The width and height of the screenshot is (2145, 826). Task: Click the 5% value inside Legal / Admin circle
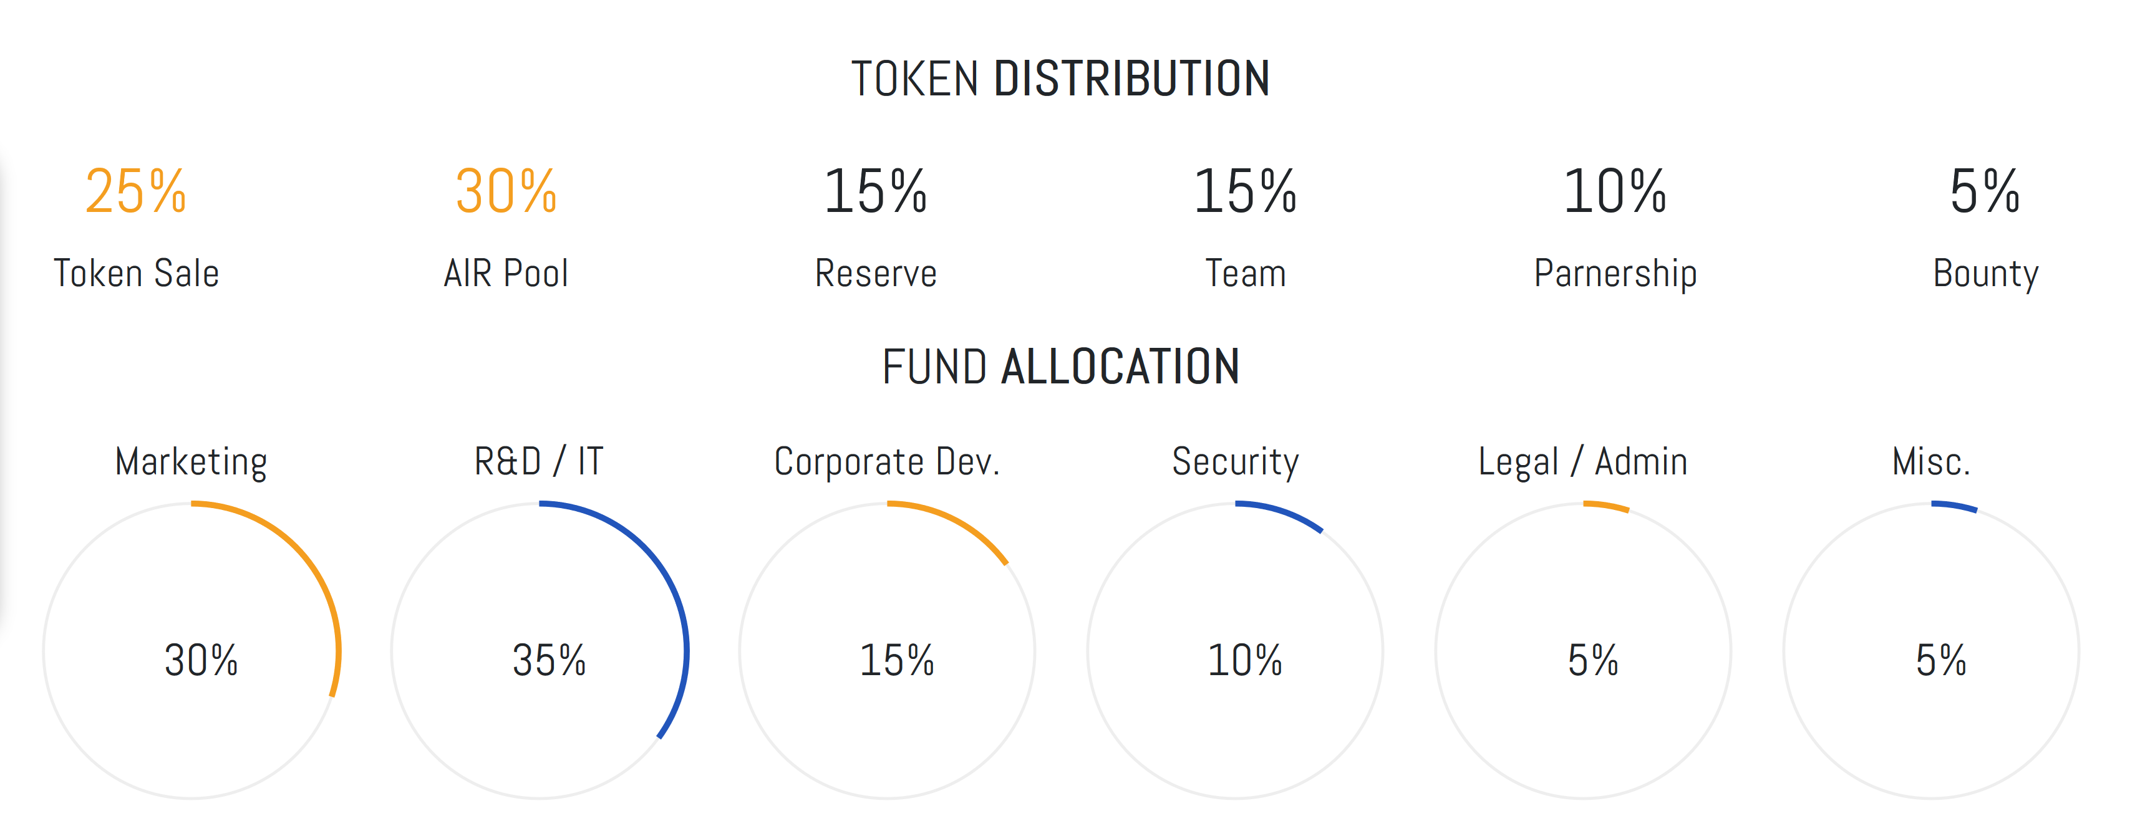point(1592,660)
